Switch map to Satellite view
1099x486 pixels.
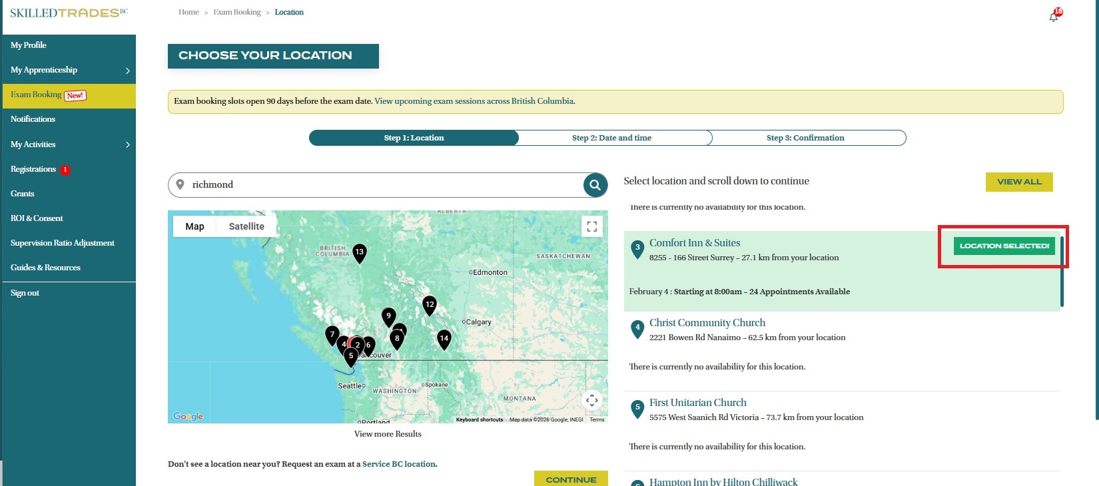point(246,226)
